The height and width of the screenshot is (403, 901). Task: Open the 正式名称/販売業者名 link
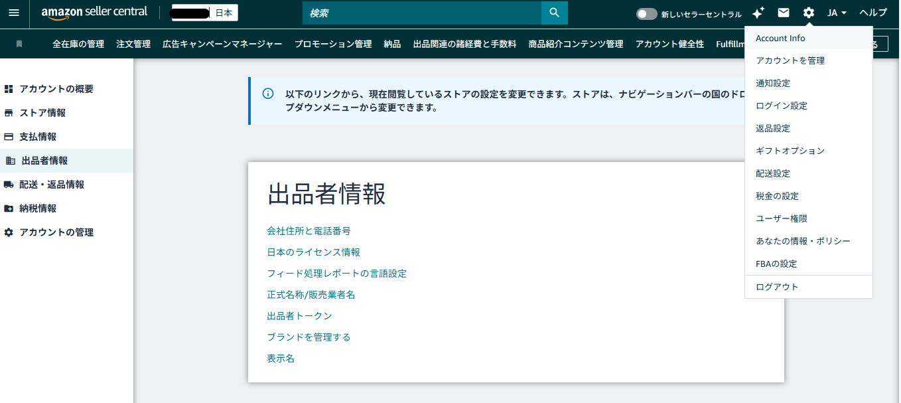click(x=311, y=295)
